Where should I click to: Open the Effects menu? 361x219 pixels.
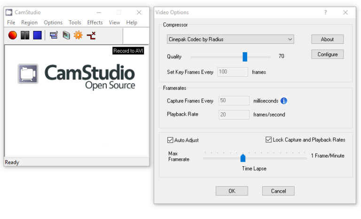click(x=95, y=23)
